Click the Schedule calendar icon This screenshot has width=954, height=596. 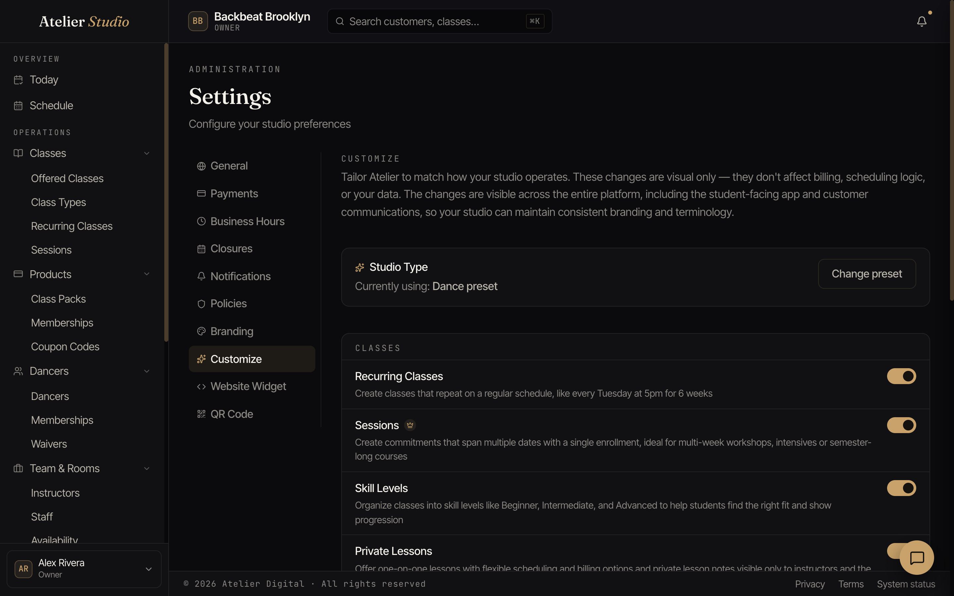pyautogui.click(x=18, y=106)
